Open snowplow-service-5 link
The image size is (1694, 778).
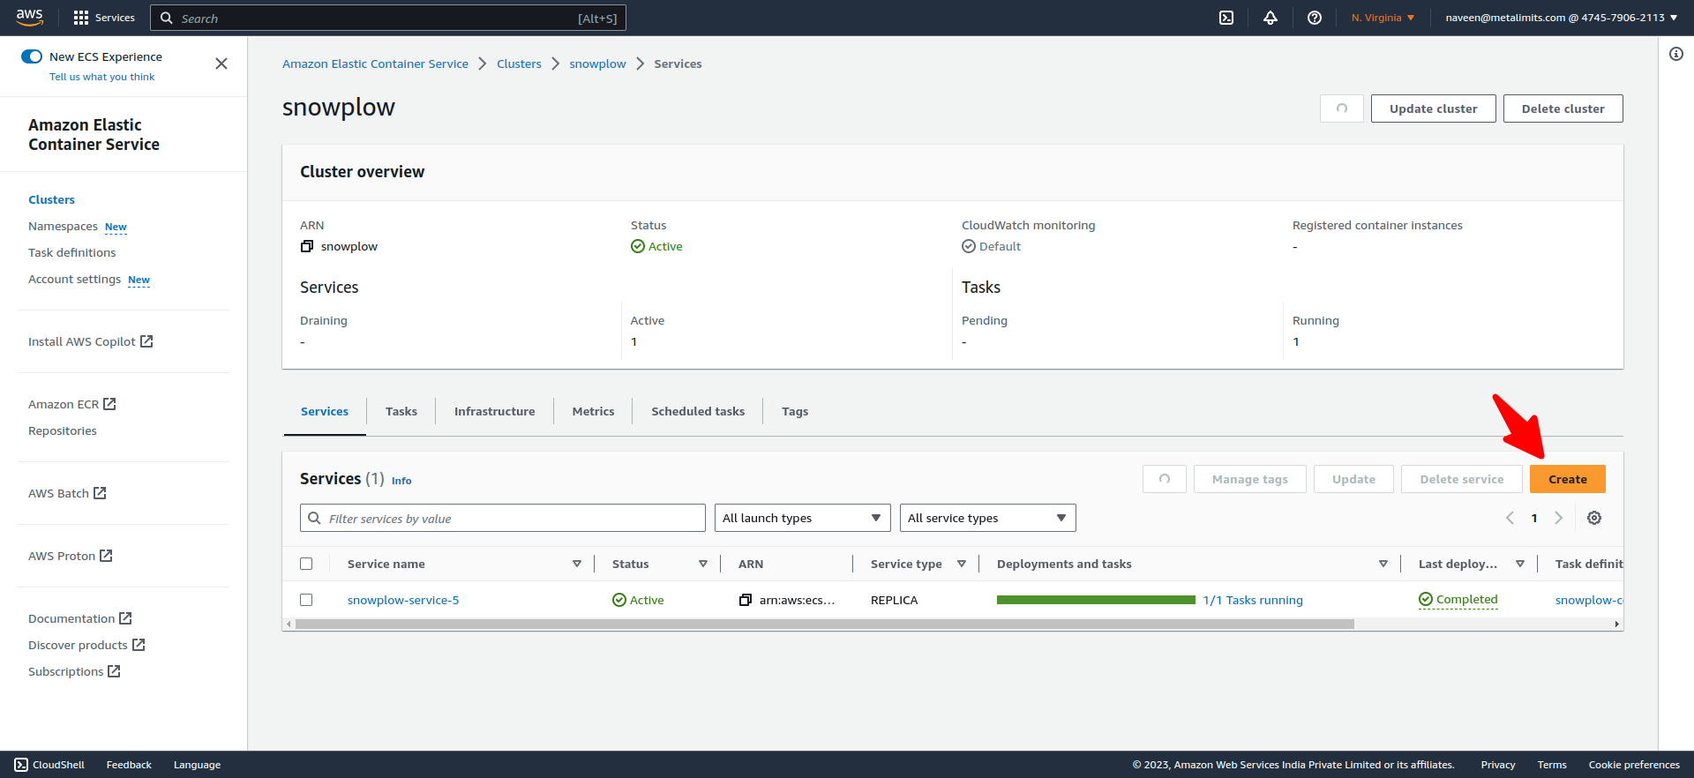coord(403,600)
